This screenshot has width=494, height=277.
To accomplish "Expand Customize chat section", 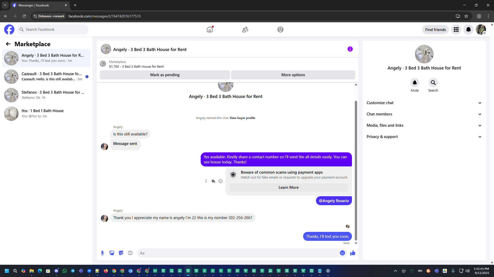I will click(424, 103).
